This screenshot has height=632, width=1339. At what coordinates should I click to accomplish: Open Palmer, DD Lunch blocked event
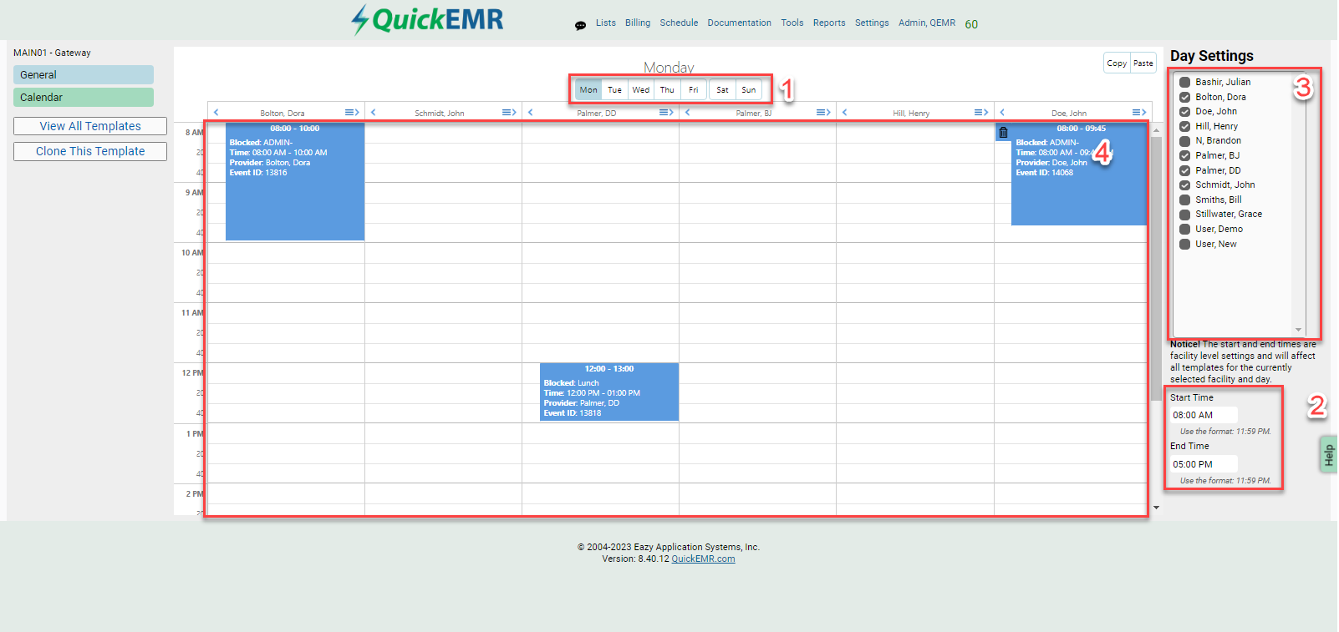click(x=609, y=392)
